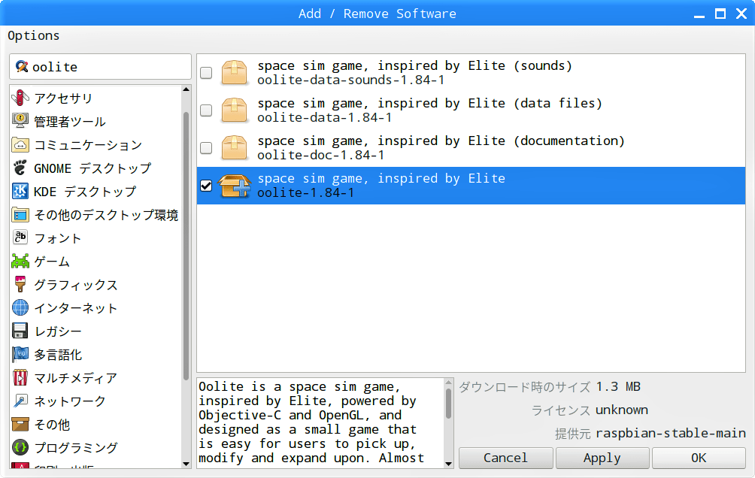Click the network (ネットワーク) category icon
Screen dimensions: 755x478
tap(20, 401)
